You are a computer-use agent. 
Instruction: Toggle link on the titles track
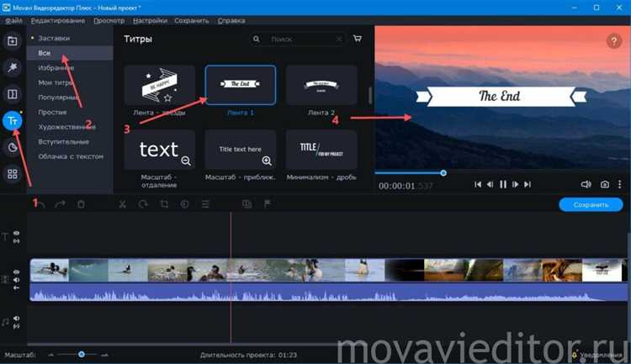[17, 241]
